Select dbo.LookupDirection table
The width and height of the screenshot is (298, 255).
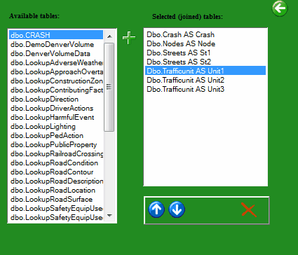(x=56, y=99)
